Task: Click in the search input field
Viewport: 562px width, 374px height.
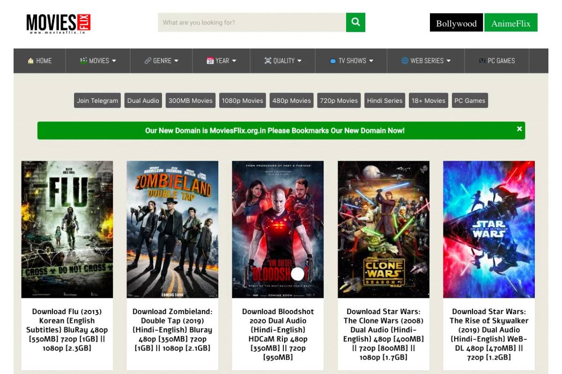Action: 251,22
